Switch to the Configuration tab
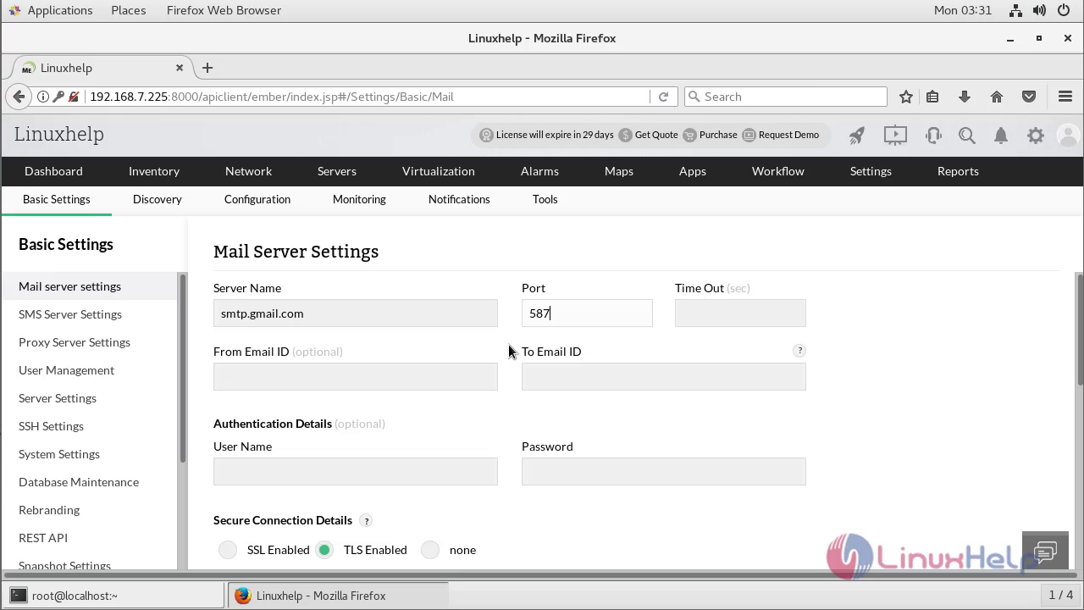This screenshot has height=610, width=1084. pyautogui.click(x=257, y=199)
